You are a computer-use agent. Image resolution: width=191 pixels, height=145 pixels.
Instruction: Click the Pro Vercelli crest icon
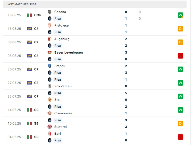[x=50, y=86]
